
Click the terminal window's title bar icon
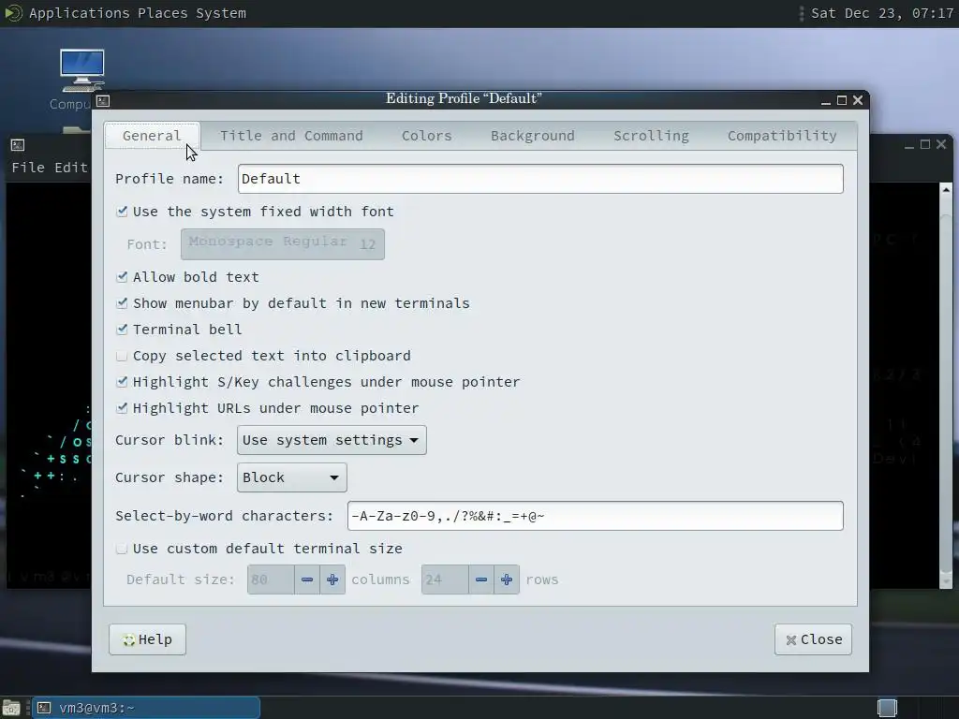[x=18, y=145]
